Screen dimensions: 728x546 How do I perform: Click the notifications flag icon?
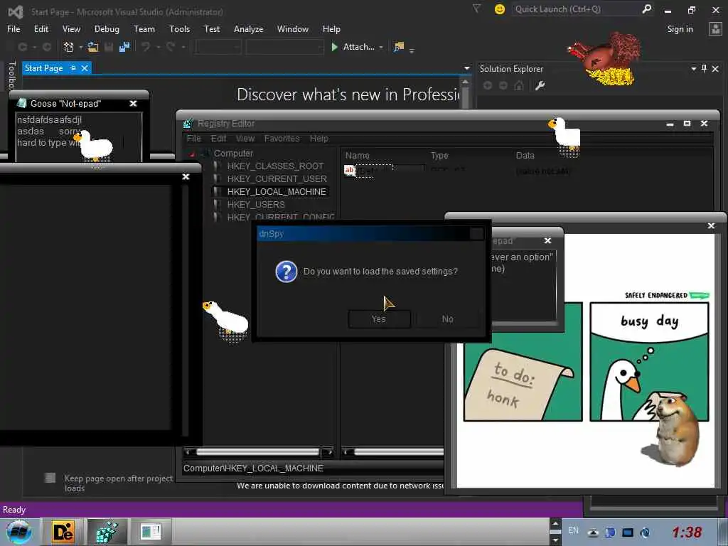[x=476, y=9]
